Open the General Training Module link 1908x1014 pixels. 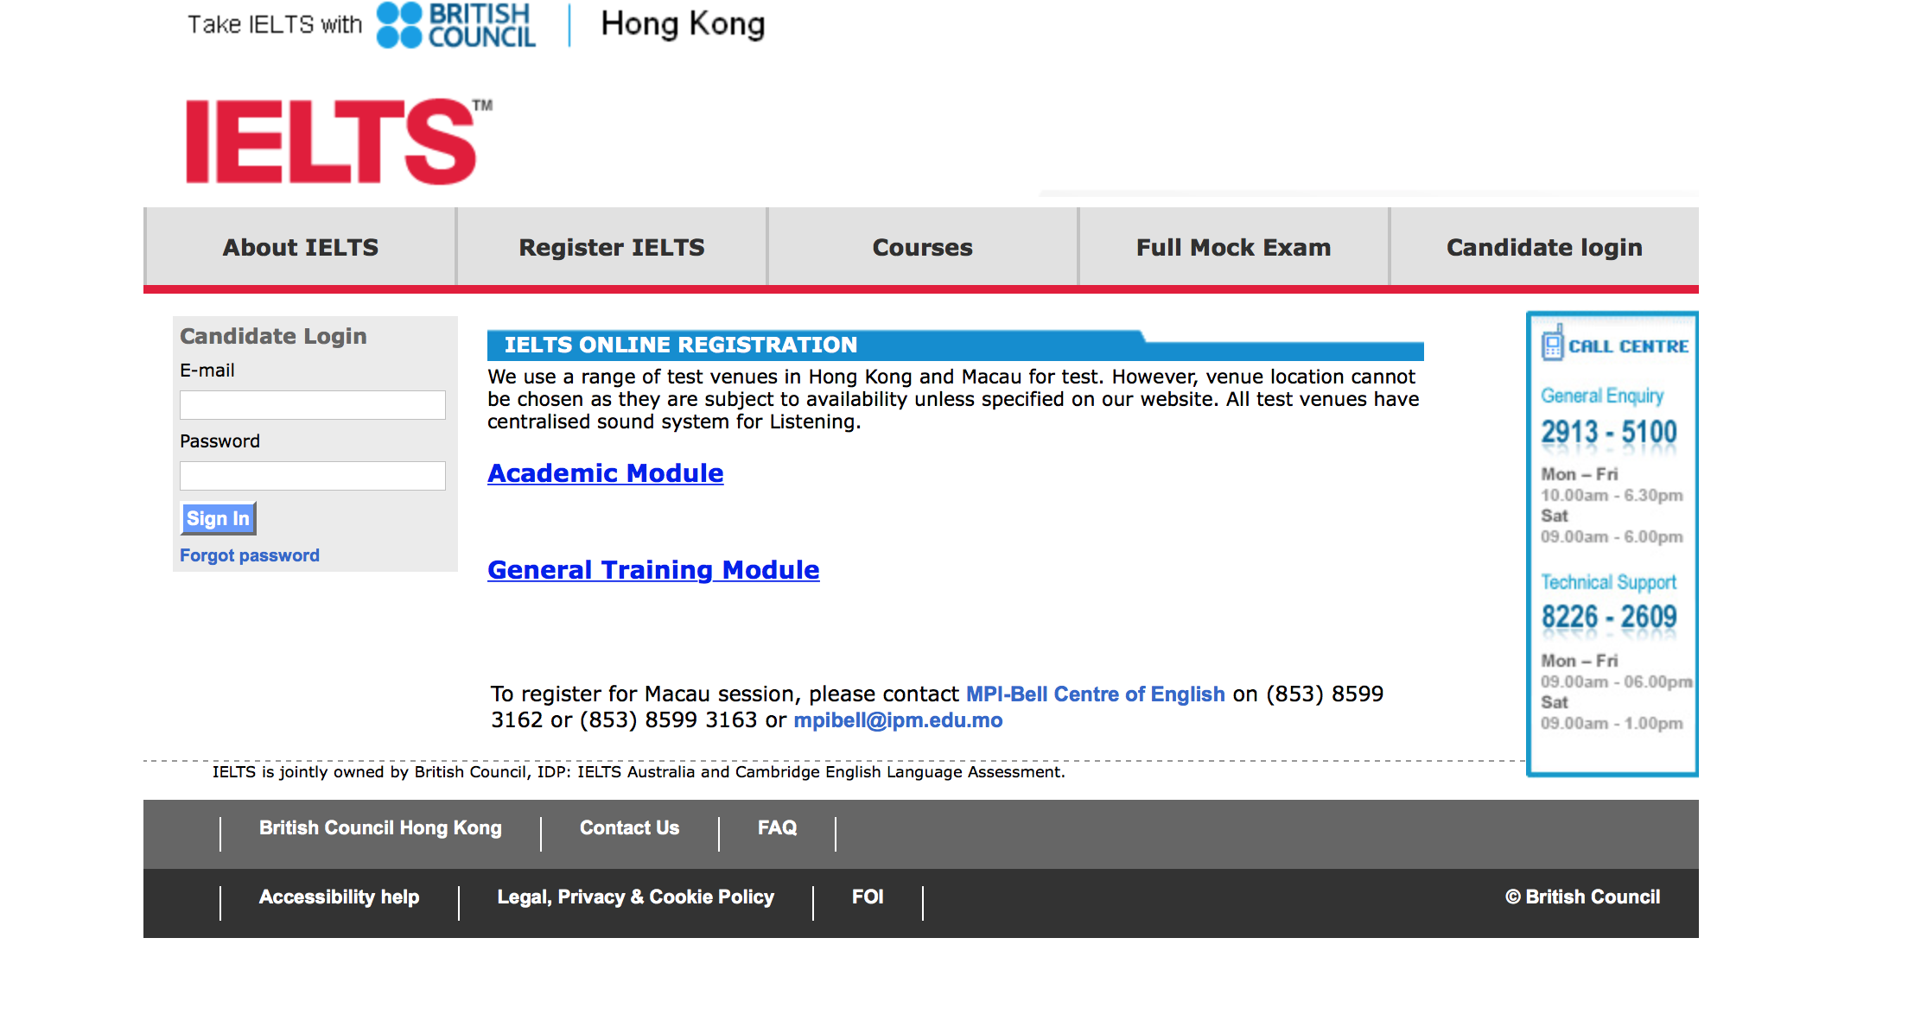653,570
